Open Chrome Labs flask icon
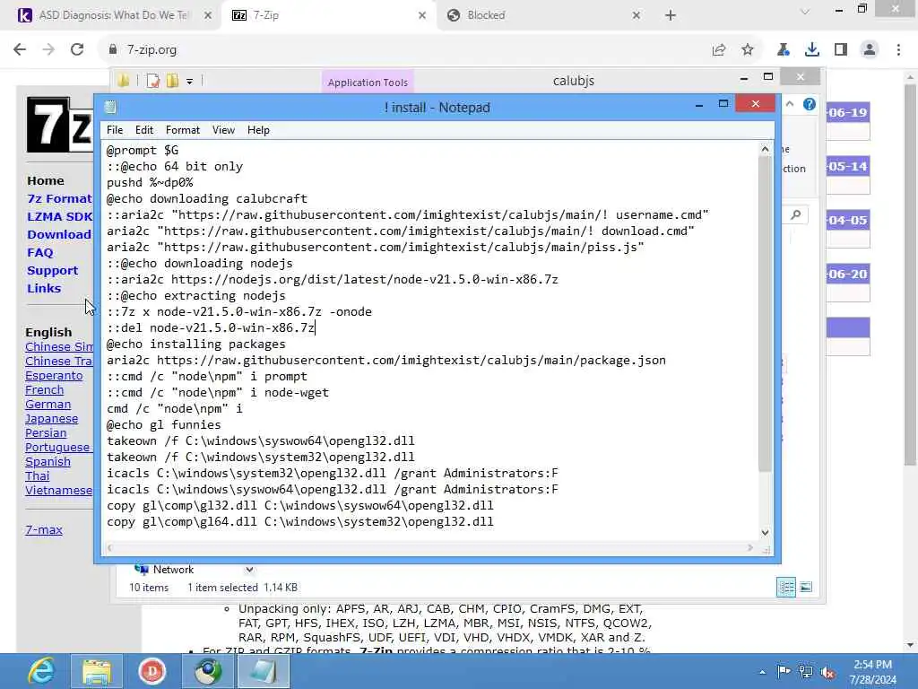Image resolution: width=918 pixels, height=689 pixels. (783, 50)
